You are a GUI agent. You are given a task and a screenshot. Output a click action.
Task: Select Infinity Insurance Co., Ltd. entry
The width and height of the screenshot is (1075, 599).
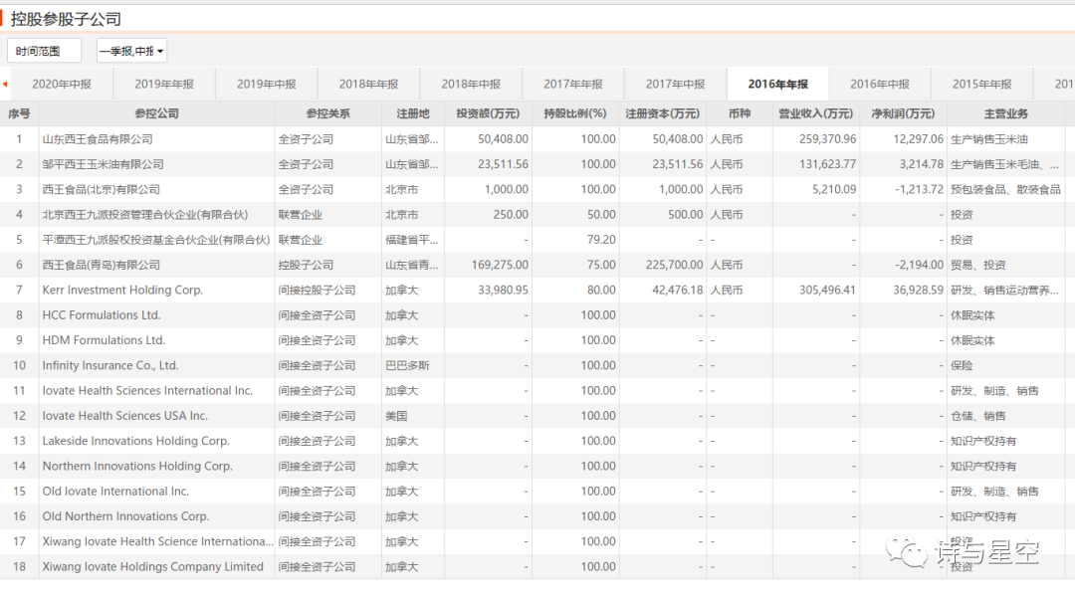(x=110, y=366)
